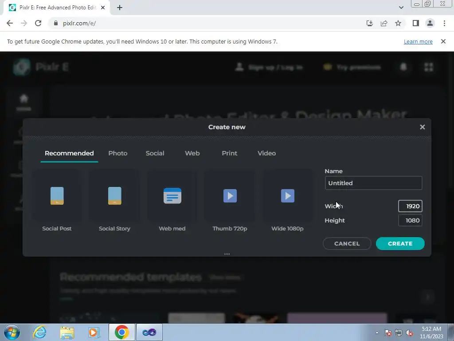Open the Windows Start menu
The height and width of the screenshot is (341, 454).
[12, 332]
